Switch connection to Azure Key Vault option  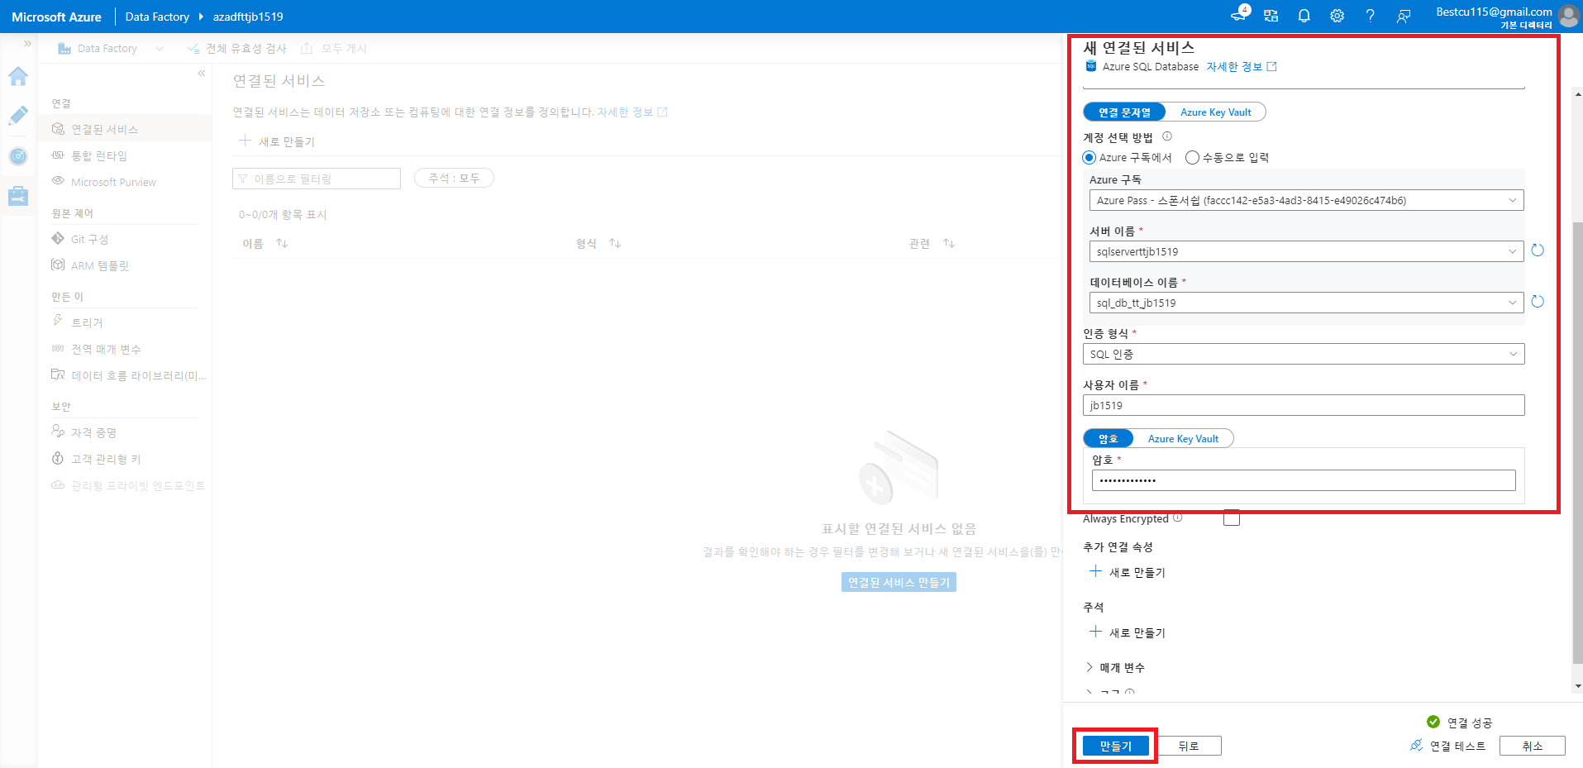click(x=1215, y=112)
